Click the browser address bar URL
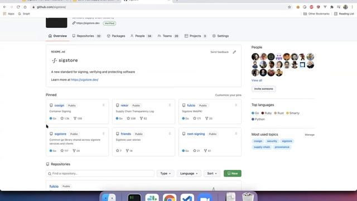The height and width of the screenshot is (201, 357). [51, 7]
